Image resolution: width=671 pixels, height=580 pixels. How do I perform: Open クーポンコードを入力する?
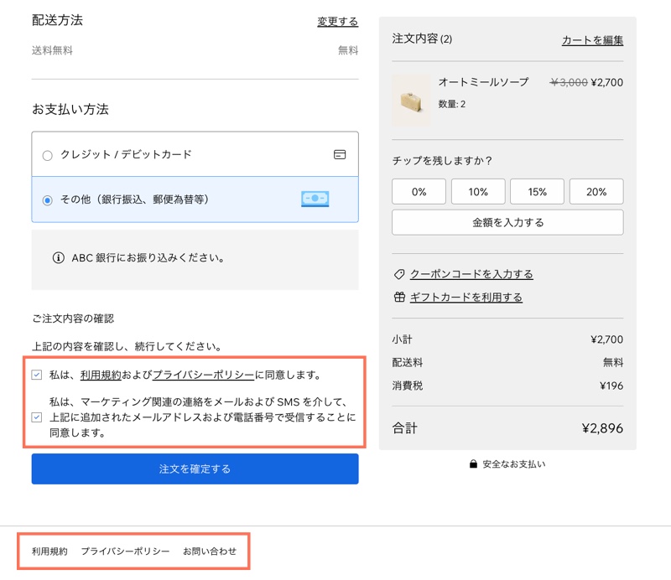point(472,274)
